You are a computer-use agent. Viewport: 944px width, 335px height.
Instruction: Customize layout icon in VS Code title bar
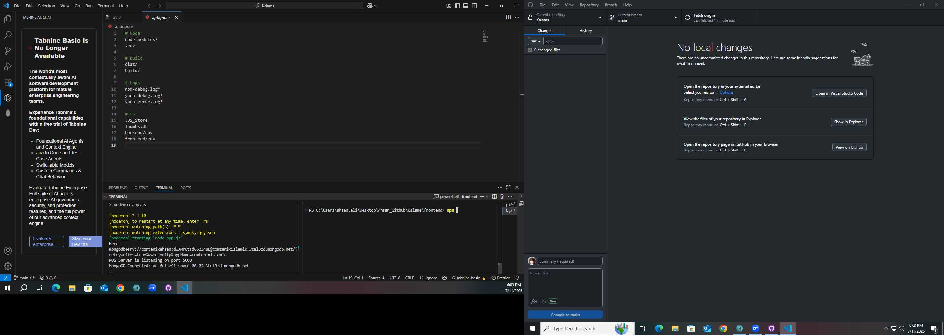coord(448,6)
